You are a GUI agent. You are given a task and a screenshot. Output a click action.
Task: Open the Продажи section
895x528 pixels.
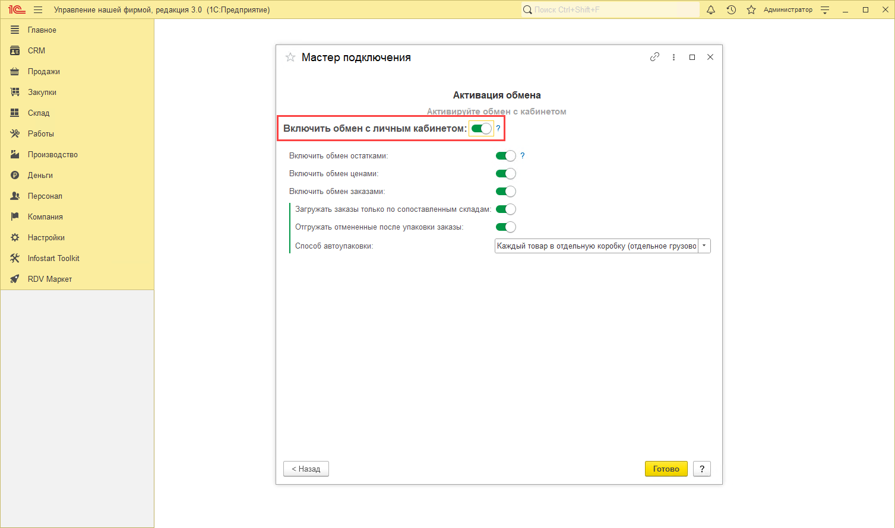tap(43, 72)
